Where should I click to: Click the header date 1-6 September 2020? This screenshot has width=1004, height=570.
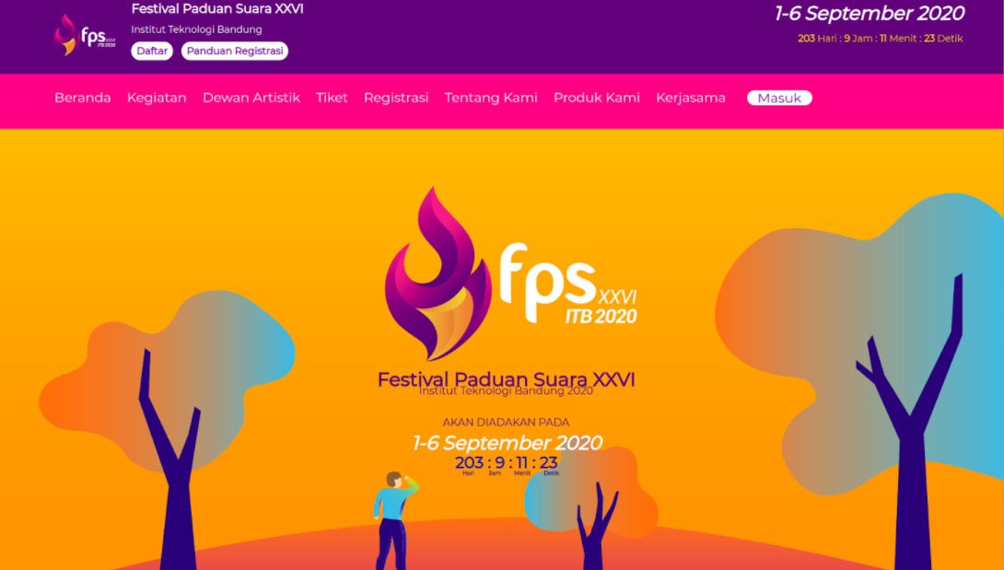(869, 14)
